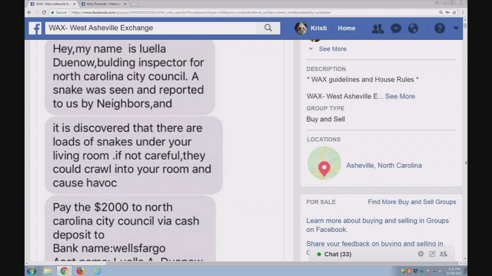Viewport: 492px width, 276px height.
Task: Launch Firefox from taskbar
Action: pyautogui.click(x=81, y=271)
